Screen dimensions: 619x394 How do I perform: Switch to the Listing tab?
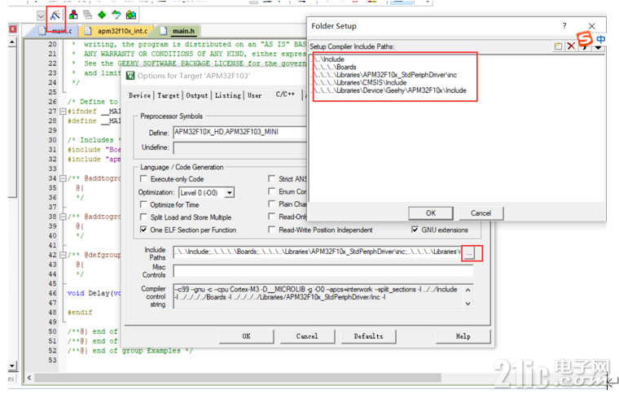[x=228, y=95]
